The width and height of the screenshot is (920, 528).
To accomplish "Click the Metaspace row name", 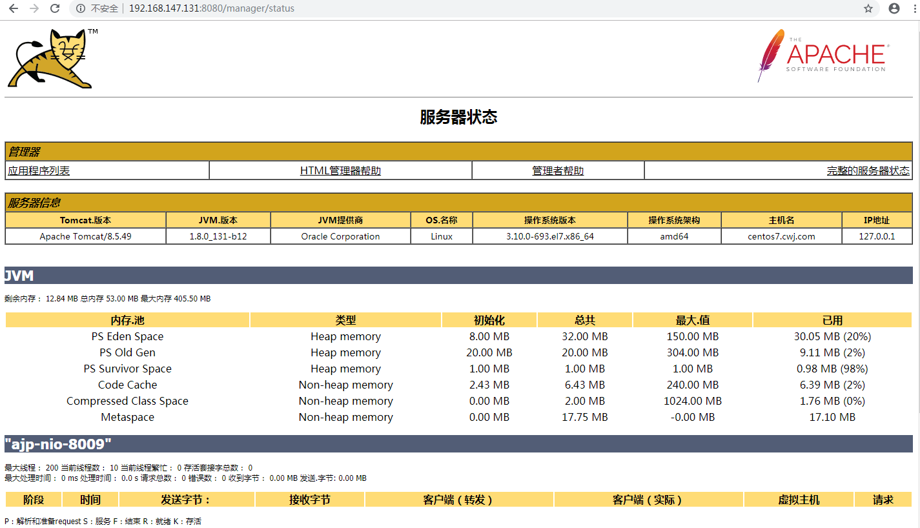I will (127, 417).
